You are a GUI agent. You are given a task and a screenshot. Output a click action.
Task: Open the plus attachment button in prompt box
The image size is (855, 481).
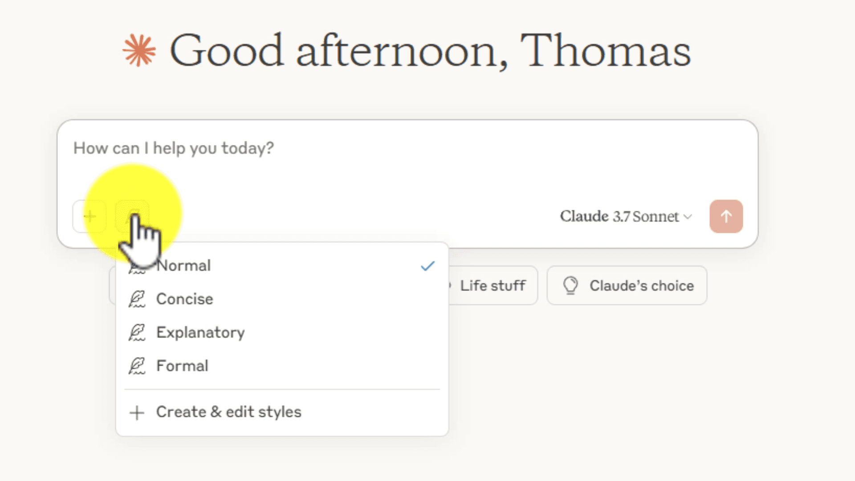[x=90, y=216]
